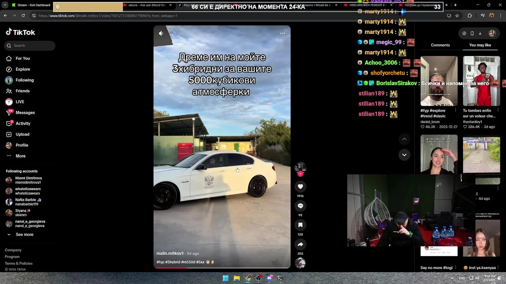
Task: Open the terminal from the taskbar
Action: pyautogui.click(x=280, y=278)
